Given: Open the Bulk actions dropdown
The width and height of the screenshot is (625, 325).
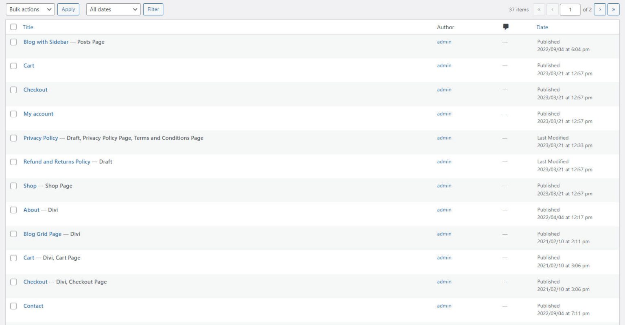Looking at the screenshot, I should click(x=29, y=9).
